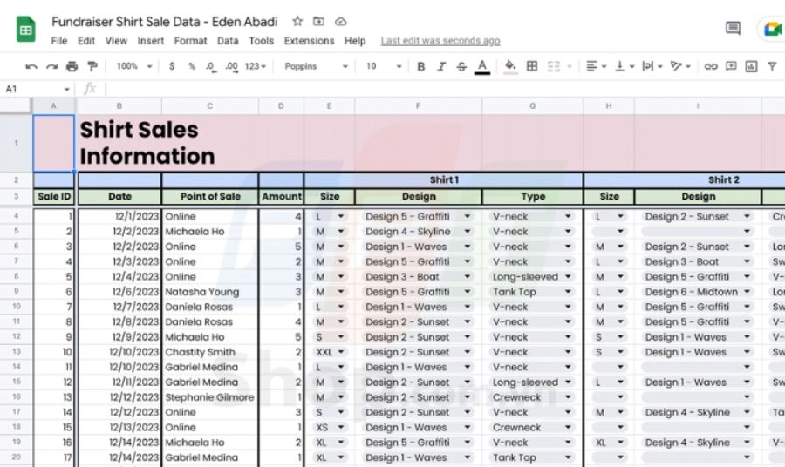Increase decimal places icon

click(232, 66)
